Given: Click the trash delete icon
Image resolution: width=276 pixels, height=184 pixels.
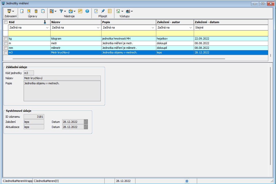Looking at the screenshot, I should point(36,11).
